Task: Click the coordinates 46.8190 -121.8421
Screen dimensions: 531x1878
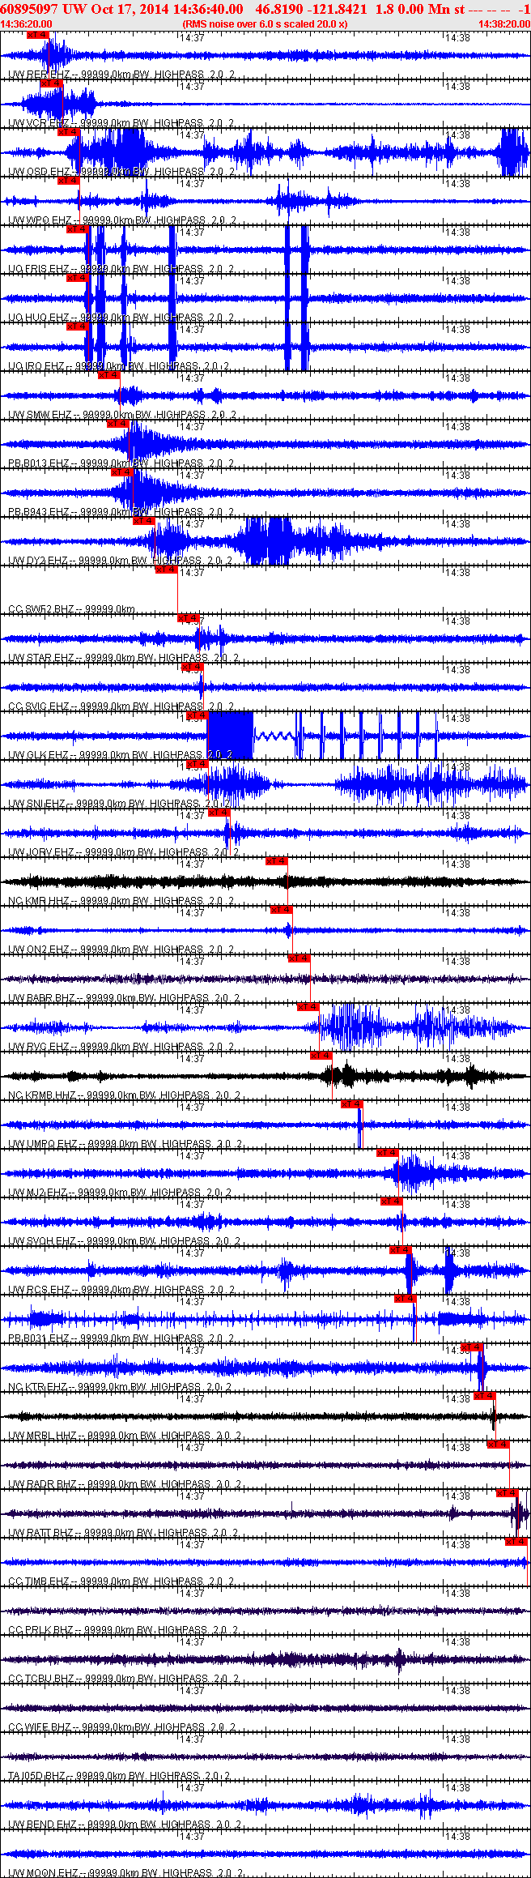Action: click(x=311, y=9)
